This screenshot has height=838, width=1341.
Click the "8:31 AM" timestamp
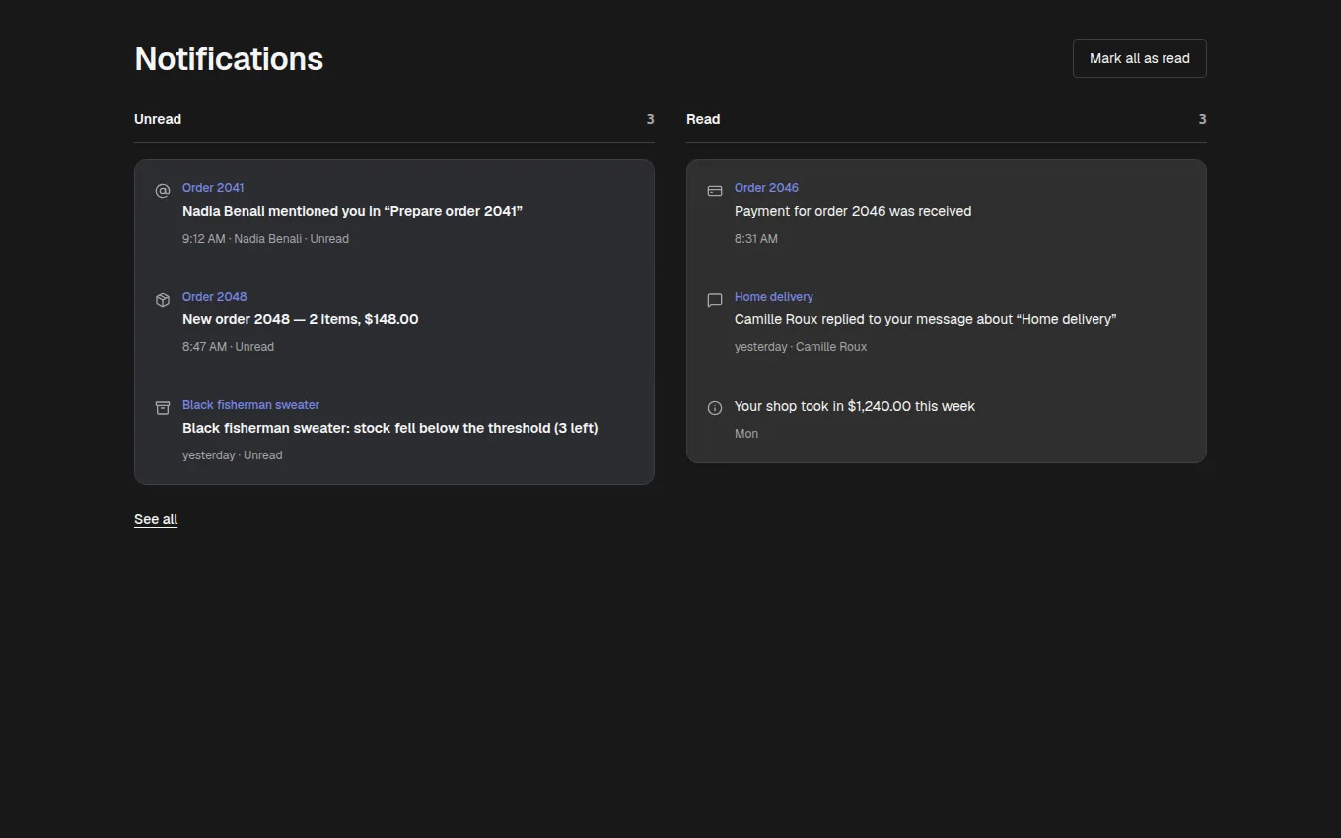pyautogui.click(x=756, y=239)
